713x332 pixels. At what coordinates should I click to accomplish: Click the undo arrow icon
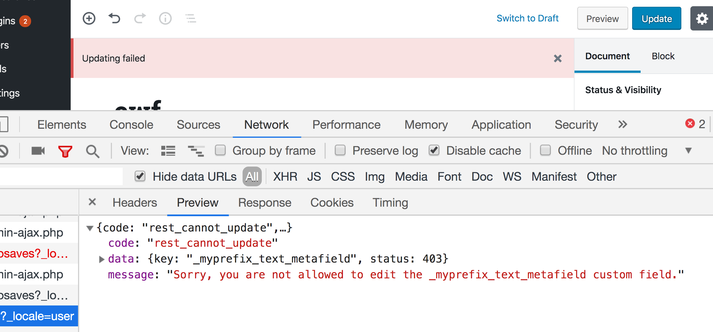(x=114, y=19)
